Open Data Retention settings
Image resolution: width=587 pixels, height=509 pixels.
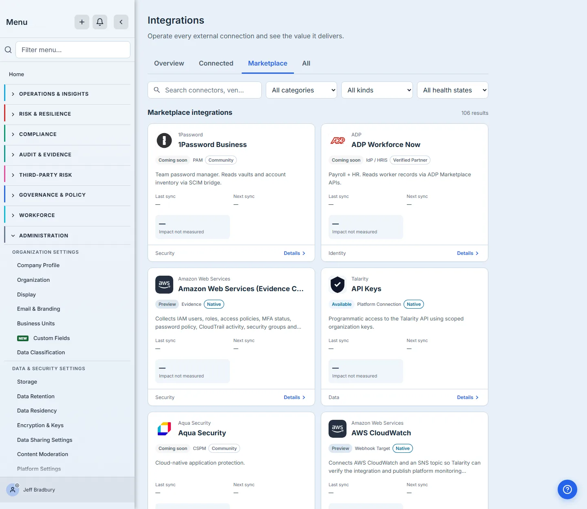36,397
